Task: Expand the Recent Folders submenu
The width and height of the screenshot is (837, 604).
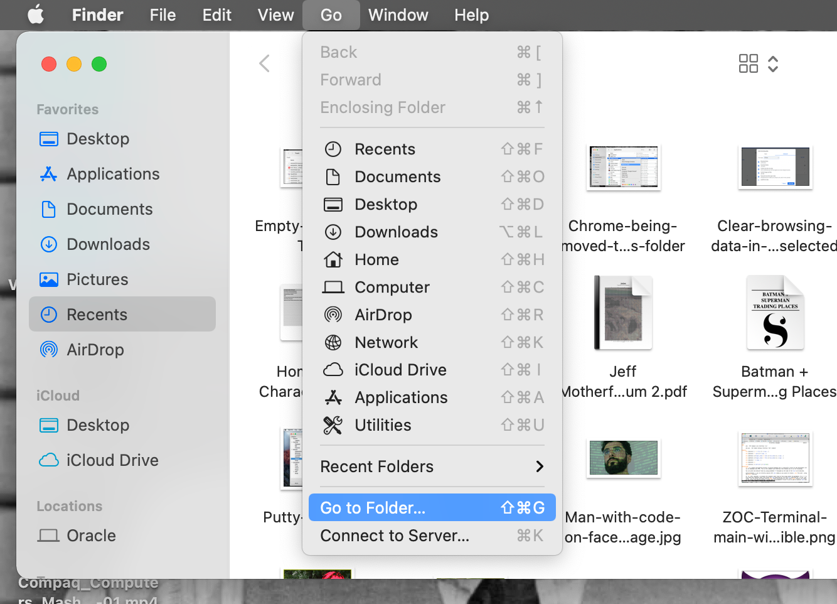Action: tap(433, 466)
